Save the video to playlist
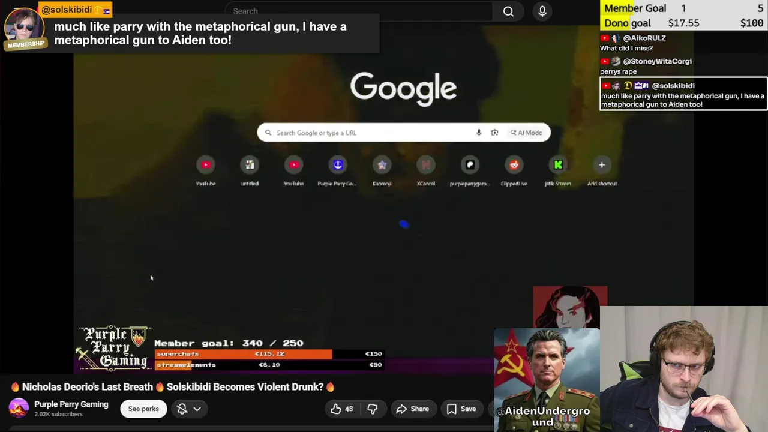 coord(461,409)
